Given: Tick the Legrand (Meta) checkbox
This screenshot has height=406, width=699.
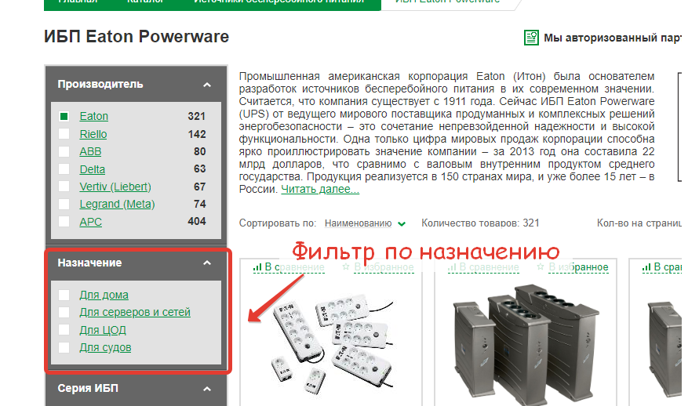Looking at the screenshot, I should (x=64, y=204).
